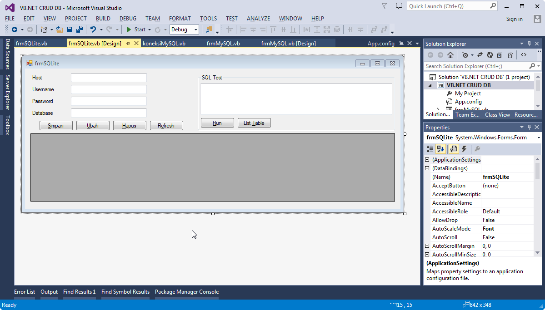This screenshot has height=310, width=545.
Task: Click the New Project toolbar icon
Action: [44, 30]
